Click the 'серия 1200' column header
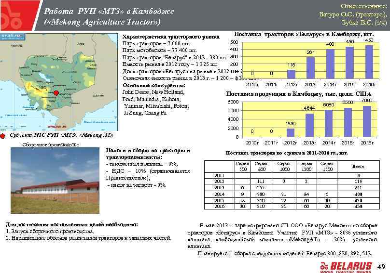The height and width of the screenshot is (273, 390). point(306,167)
